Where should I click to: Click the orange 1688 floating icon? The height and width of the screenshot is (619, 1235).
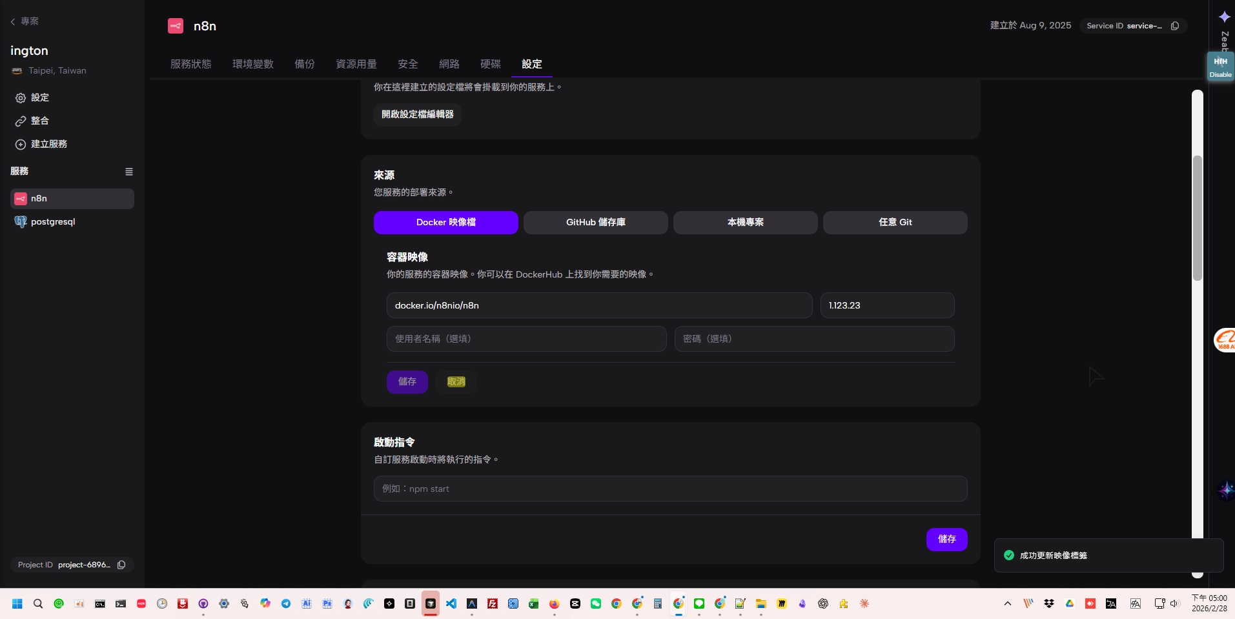1225,340
